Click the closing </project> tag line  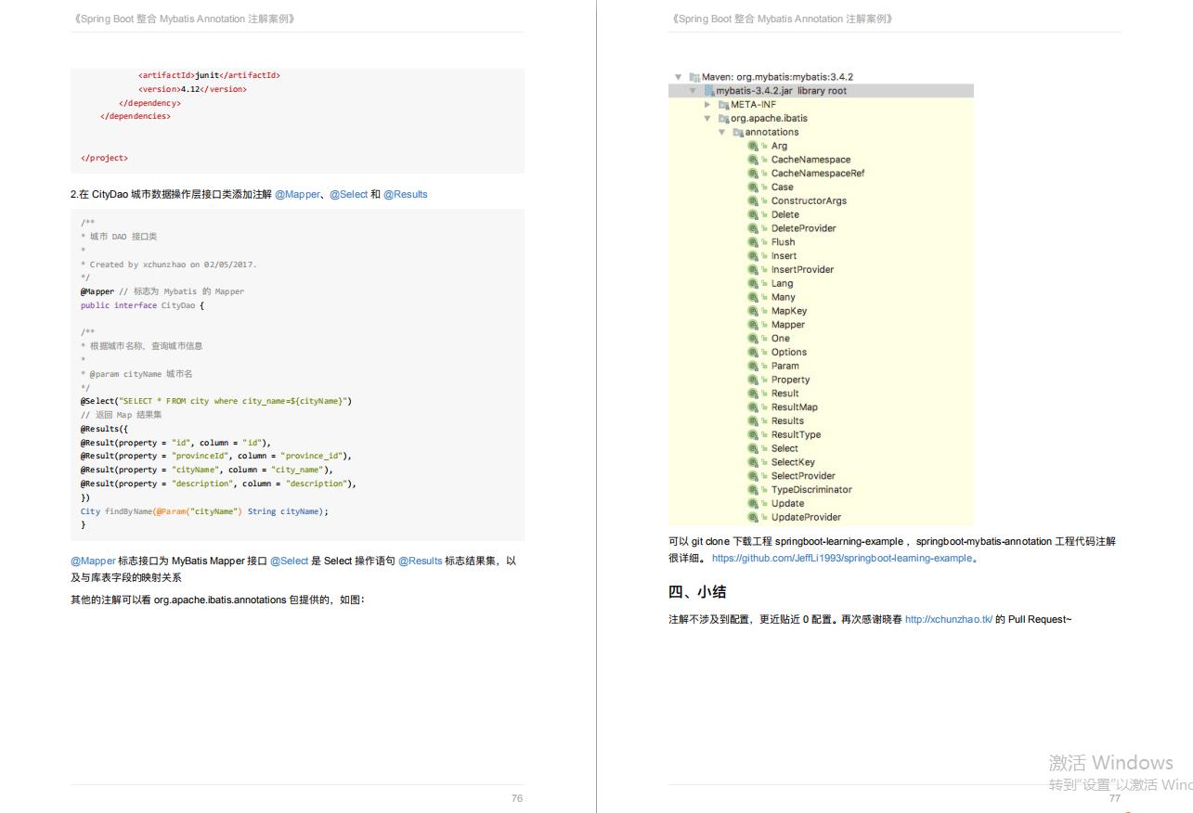(x=104, y=158)
